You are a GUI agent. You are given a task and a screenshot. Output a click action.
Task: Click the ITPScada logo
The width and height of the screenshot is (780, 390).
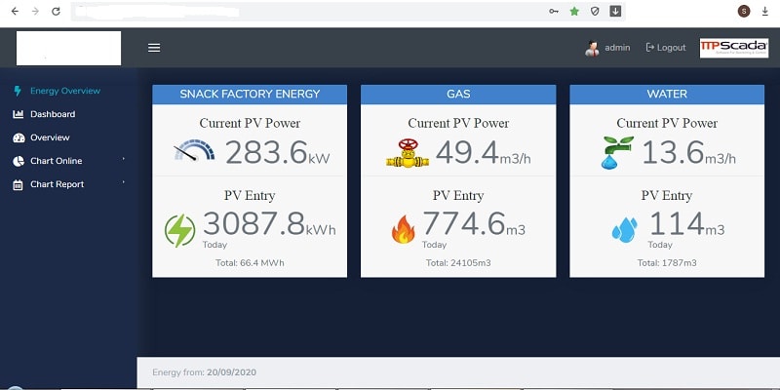[x=733, y=48]
